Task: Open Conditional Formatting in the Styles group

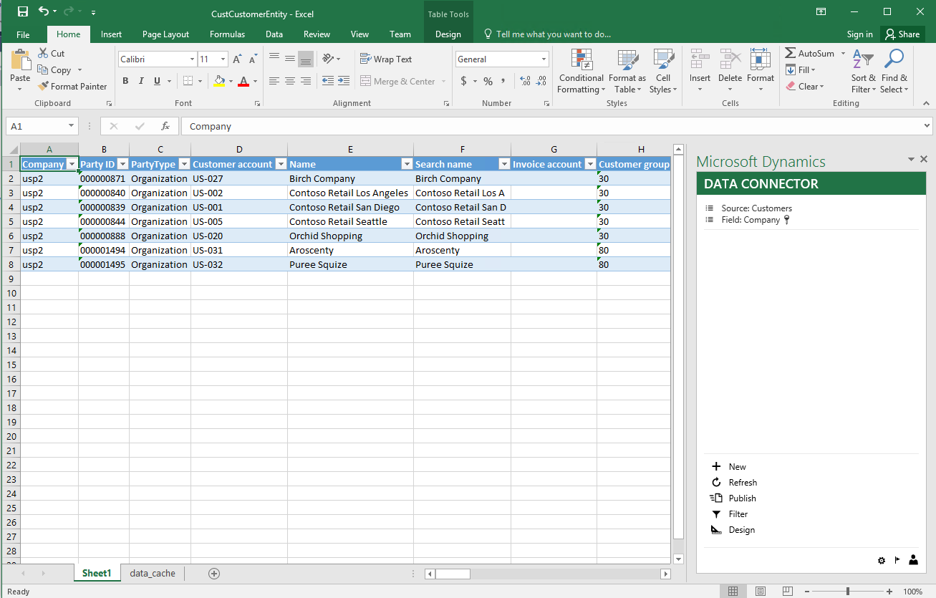Action: (581, 72)
